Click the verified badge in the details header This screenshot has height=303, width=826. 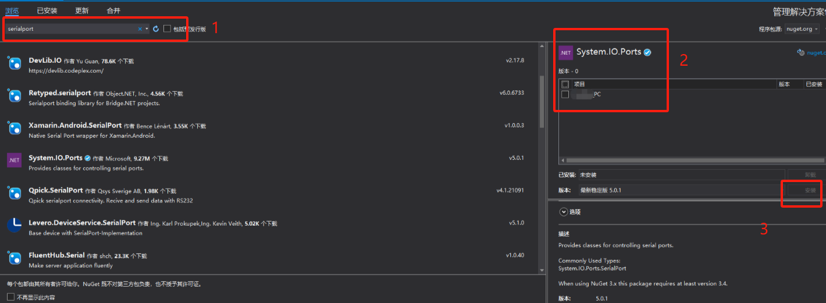647,52
